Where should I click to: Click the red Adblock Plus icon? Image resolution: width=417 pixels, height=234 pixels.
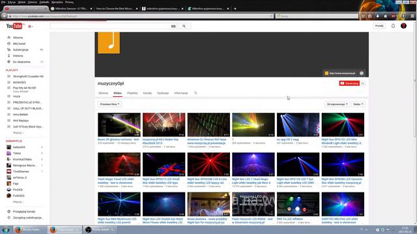(394, 16)
